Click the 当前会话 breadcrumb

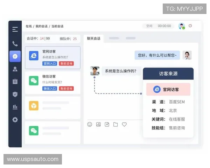click(x=57, y=26)
